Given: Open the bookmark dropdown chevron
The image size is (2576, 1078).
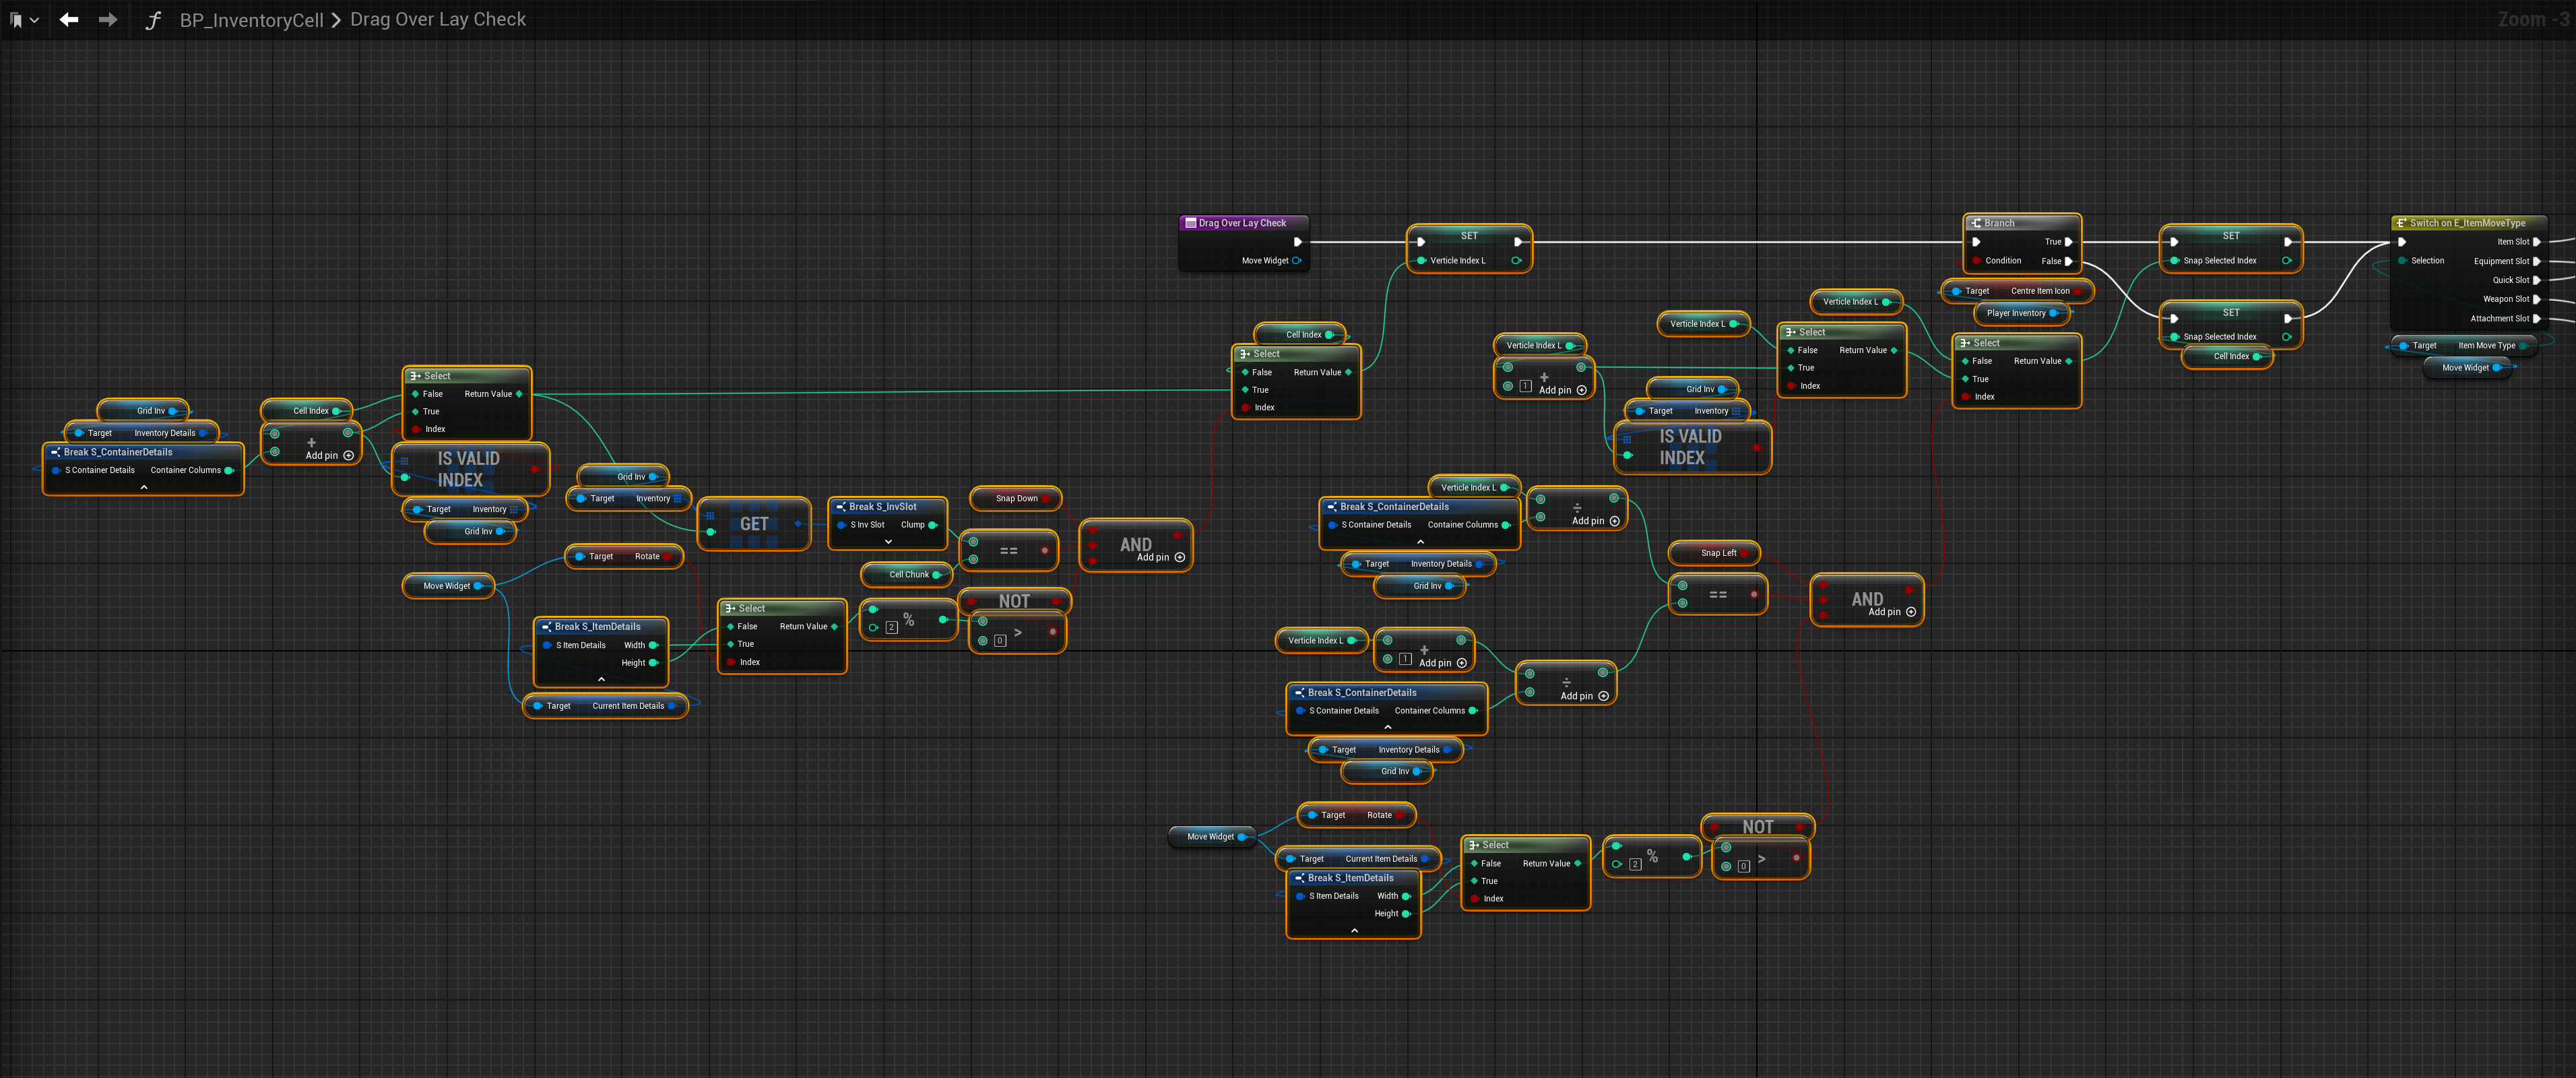Looking at the screenshot, I should 34,20.
